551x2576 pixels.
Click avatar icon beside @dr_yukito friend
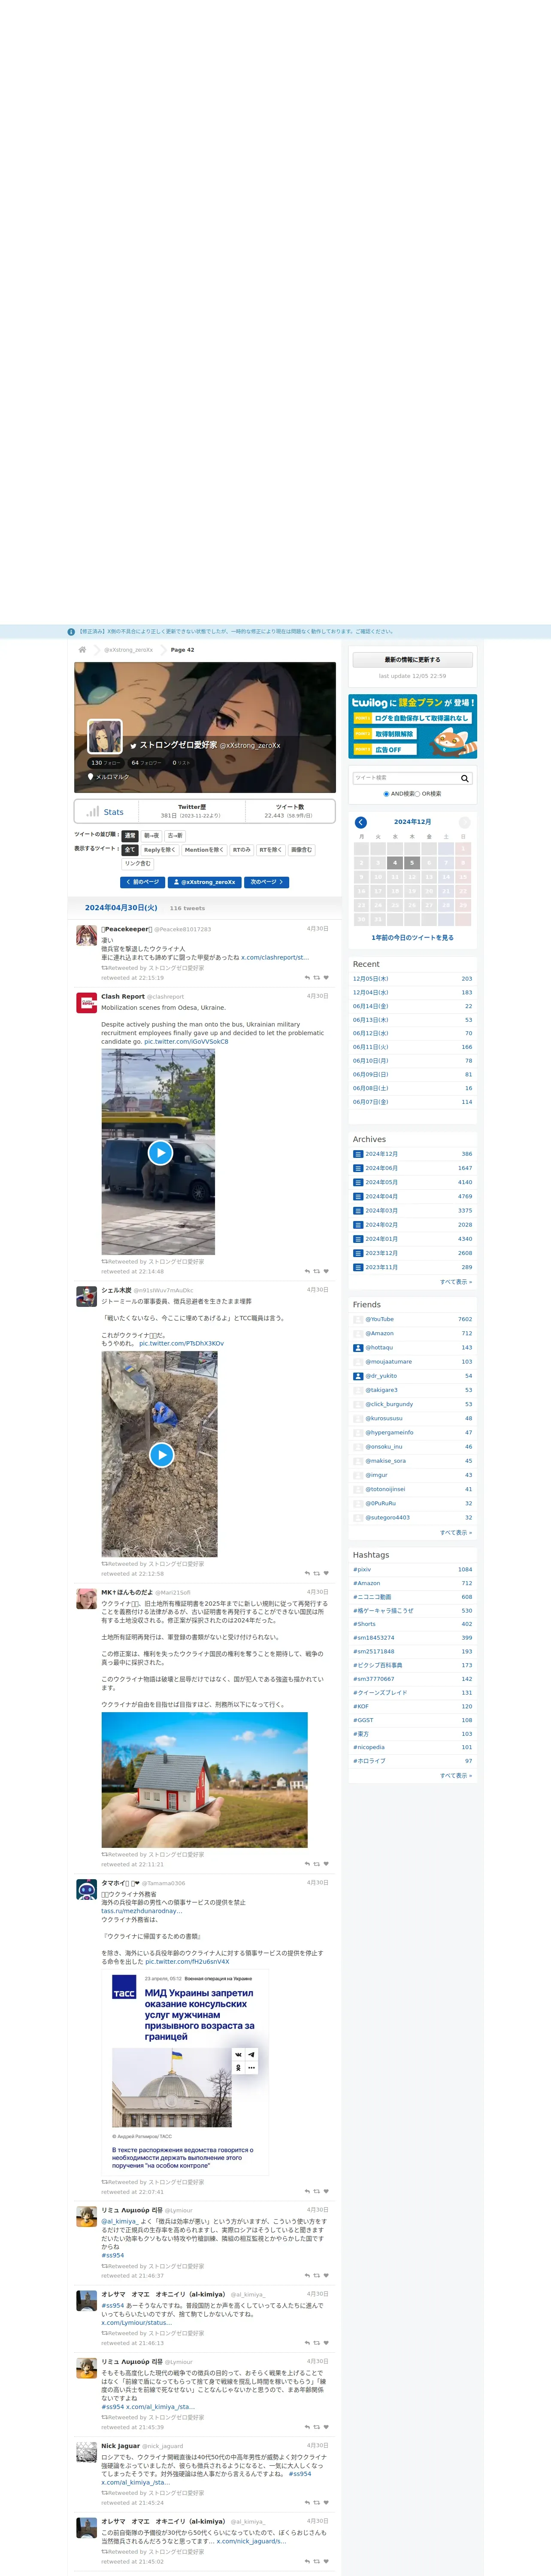pyautogui.click(x=358, y=1376)
